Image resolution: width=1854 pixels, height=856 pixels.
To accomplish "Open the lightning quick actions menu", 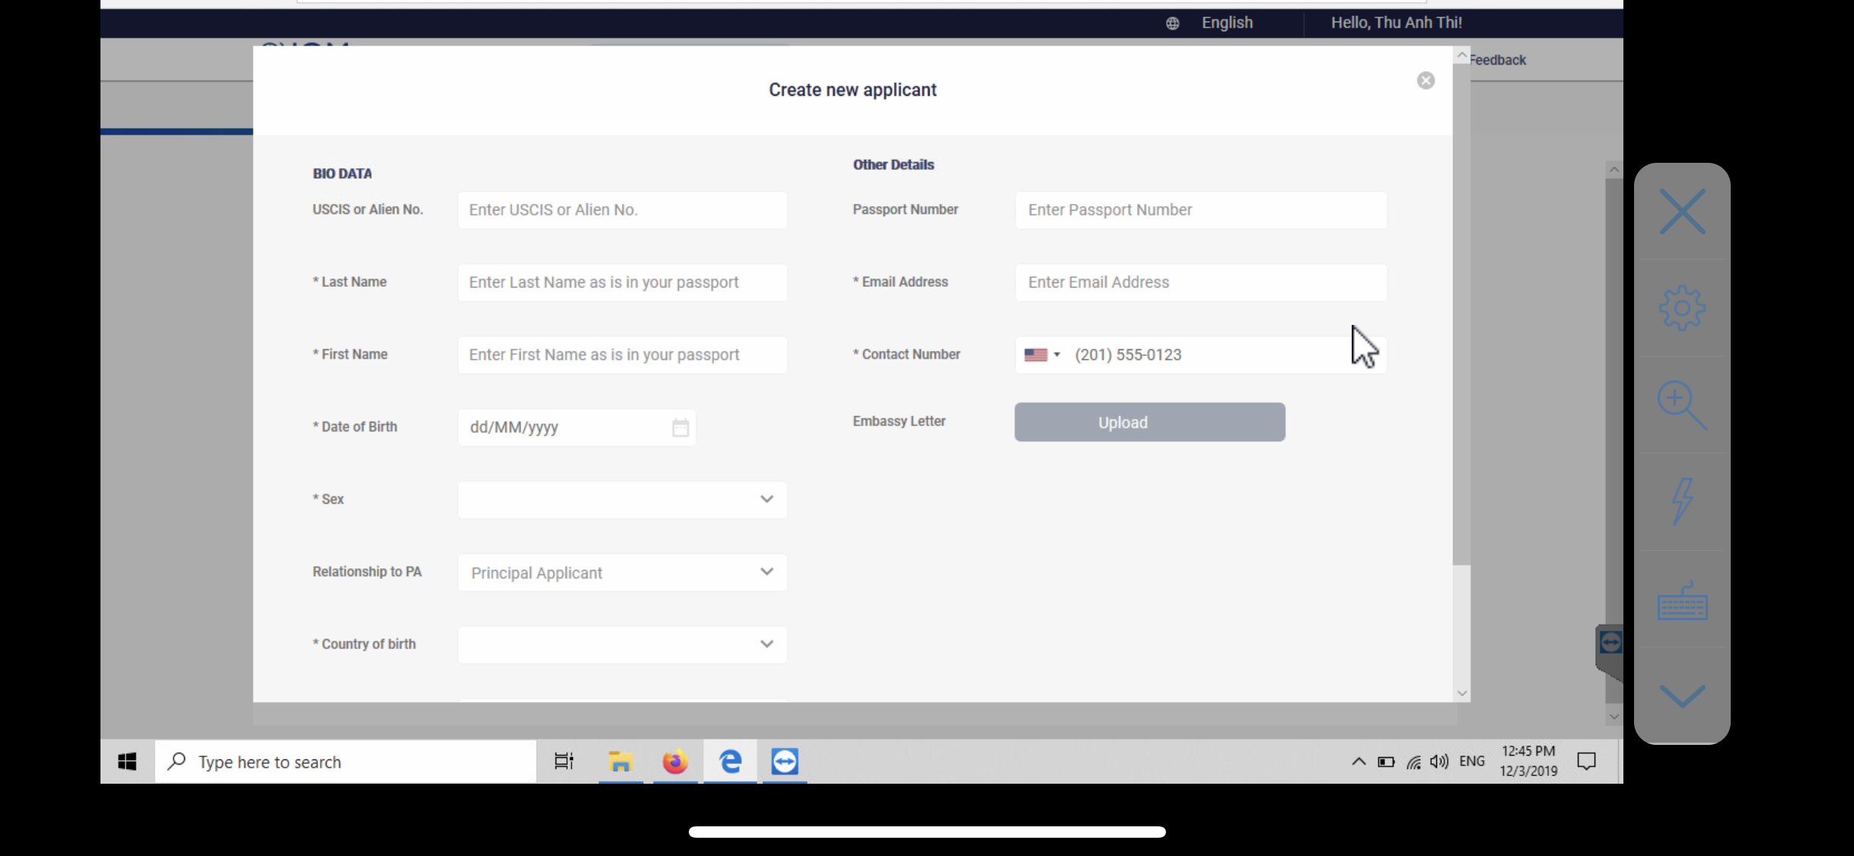I will (x=1682, y=501).
